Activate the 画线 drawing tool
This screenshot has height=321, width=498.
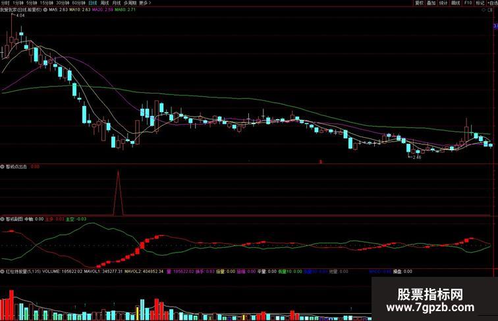click(455, 3)
